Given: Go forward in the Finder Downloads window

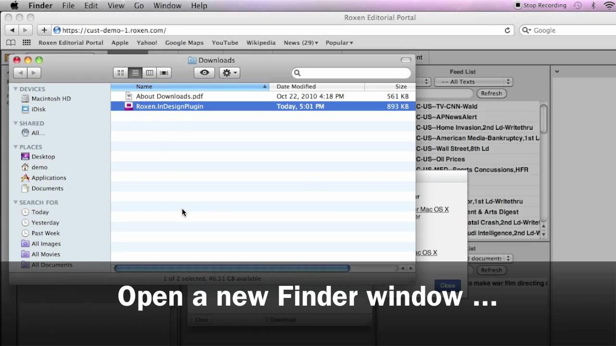Looking at the screenshot, I should click(x=34, y=73).
